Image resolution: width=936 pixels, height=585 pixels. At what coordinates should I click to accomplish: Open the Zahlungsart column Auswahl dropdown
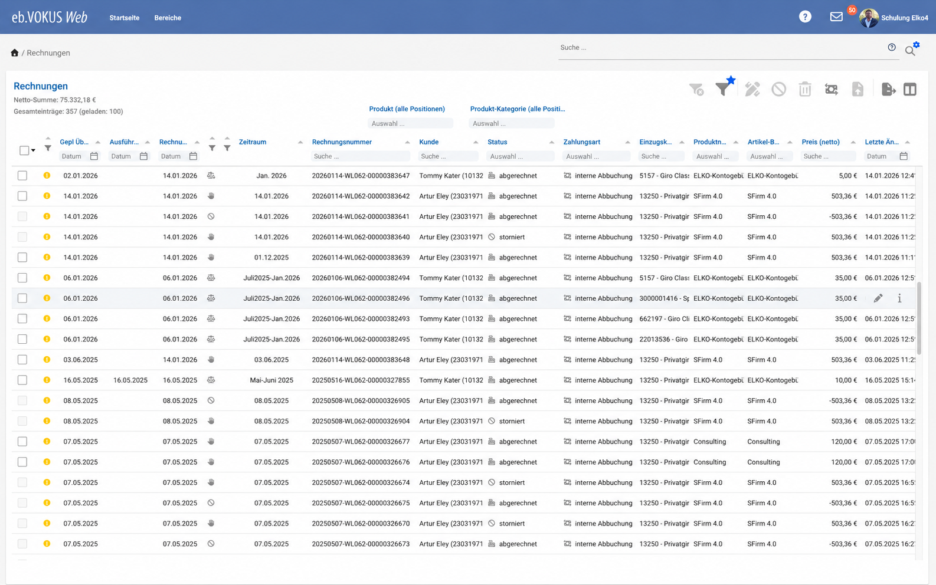tap(596, 156)
